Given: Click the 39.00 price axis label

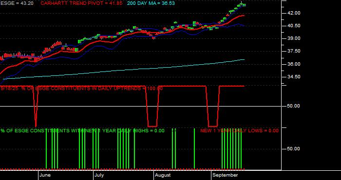Looking at the screenshot, I should pyautogui.click(x=294, y=38).
